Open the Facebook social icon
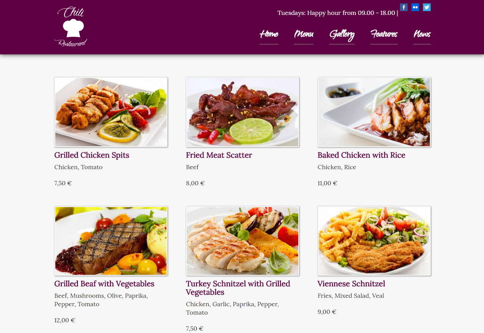The width and height of the screenshot is (484, 333). (403, 7)
